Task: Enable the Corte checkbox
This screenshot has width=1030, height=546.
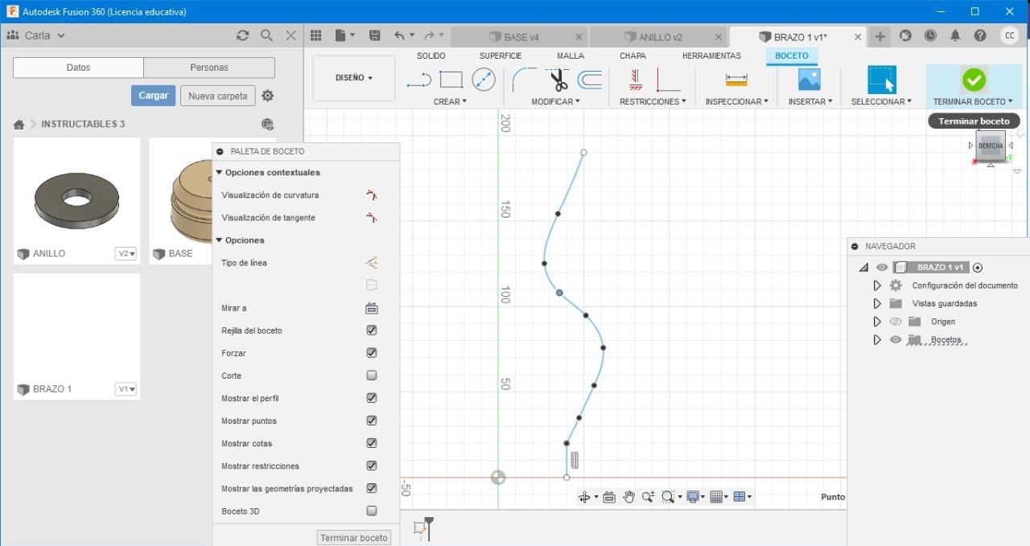Action: coord(371,375)
